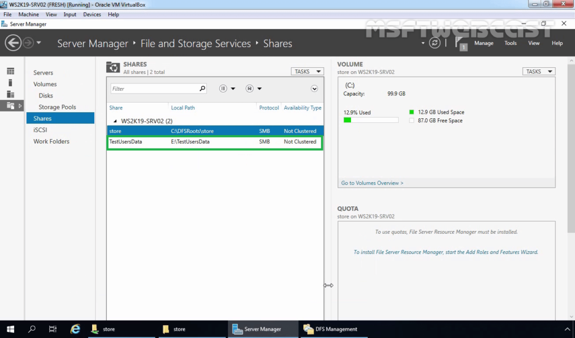Image resolution: width=575 pixels, height=338 pixels.
Task: Click the shares Filter text box
Action: [x=154, y=89]
